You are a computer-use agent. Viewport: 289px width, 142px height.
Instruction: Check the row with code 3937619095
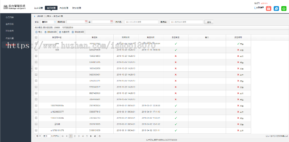coord(36,124)
